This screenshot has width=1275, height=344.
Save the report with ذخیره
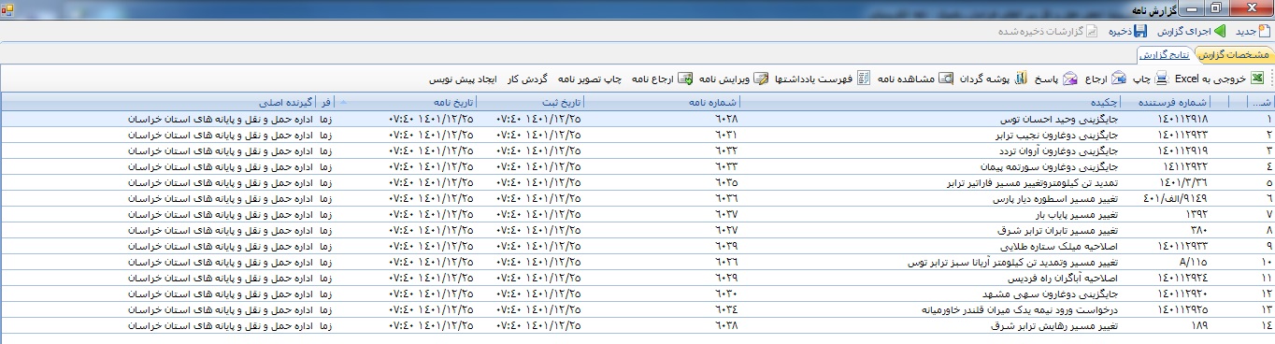tap(1127, 32)
